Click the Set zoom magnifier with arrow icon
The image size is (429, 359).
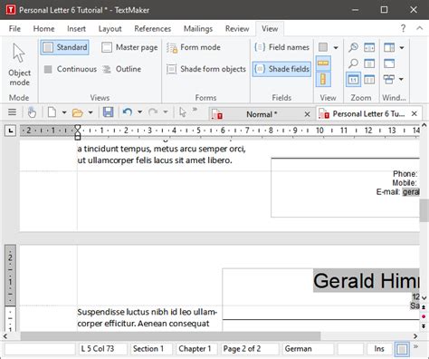[x=353, y=47]
